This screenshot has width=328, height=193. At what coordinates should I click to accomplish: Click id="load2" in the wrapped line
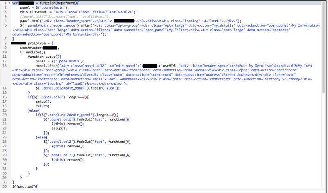point(75,84)
